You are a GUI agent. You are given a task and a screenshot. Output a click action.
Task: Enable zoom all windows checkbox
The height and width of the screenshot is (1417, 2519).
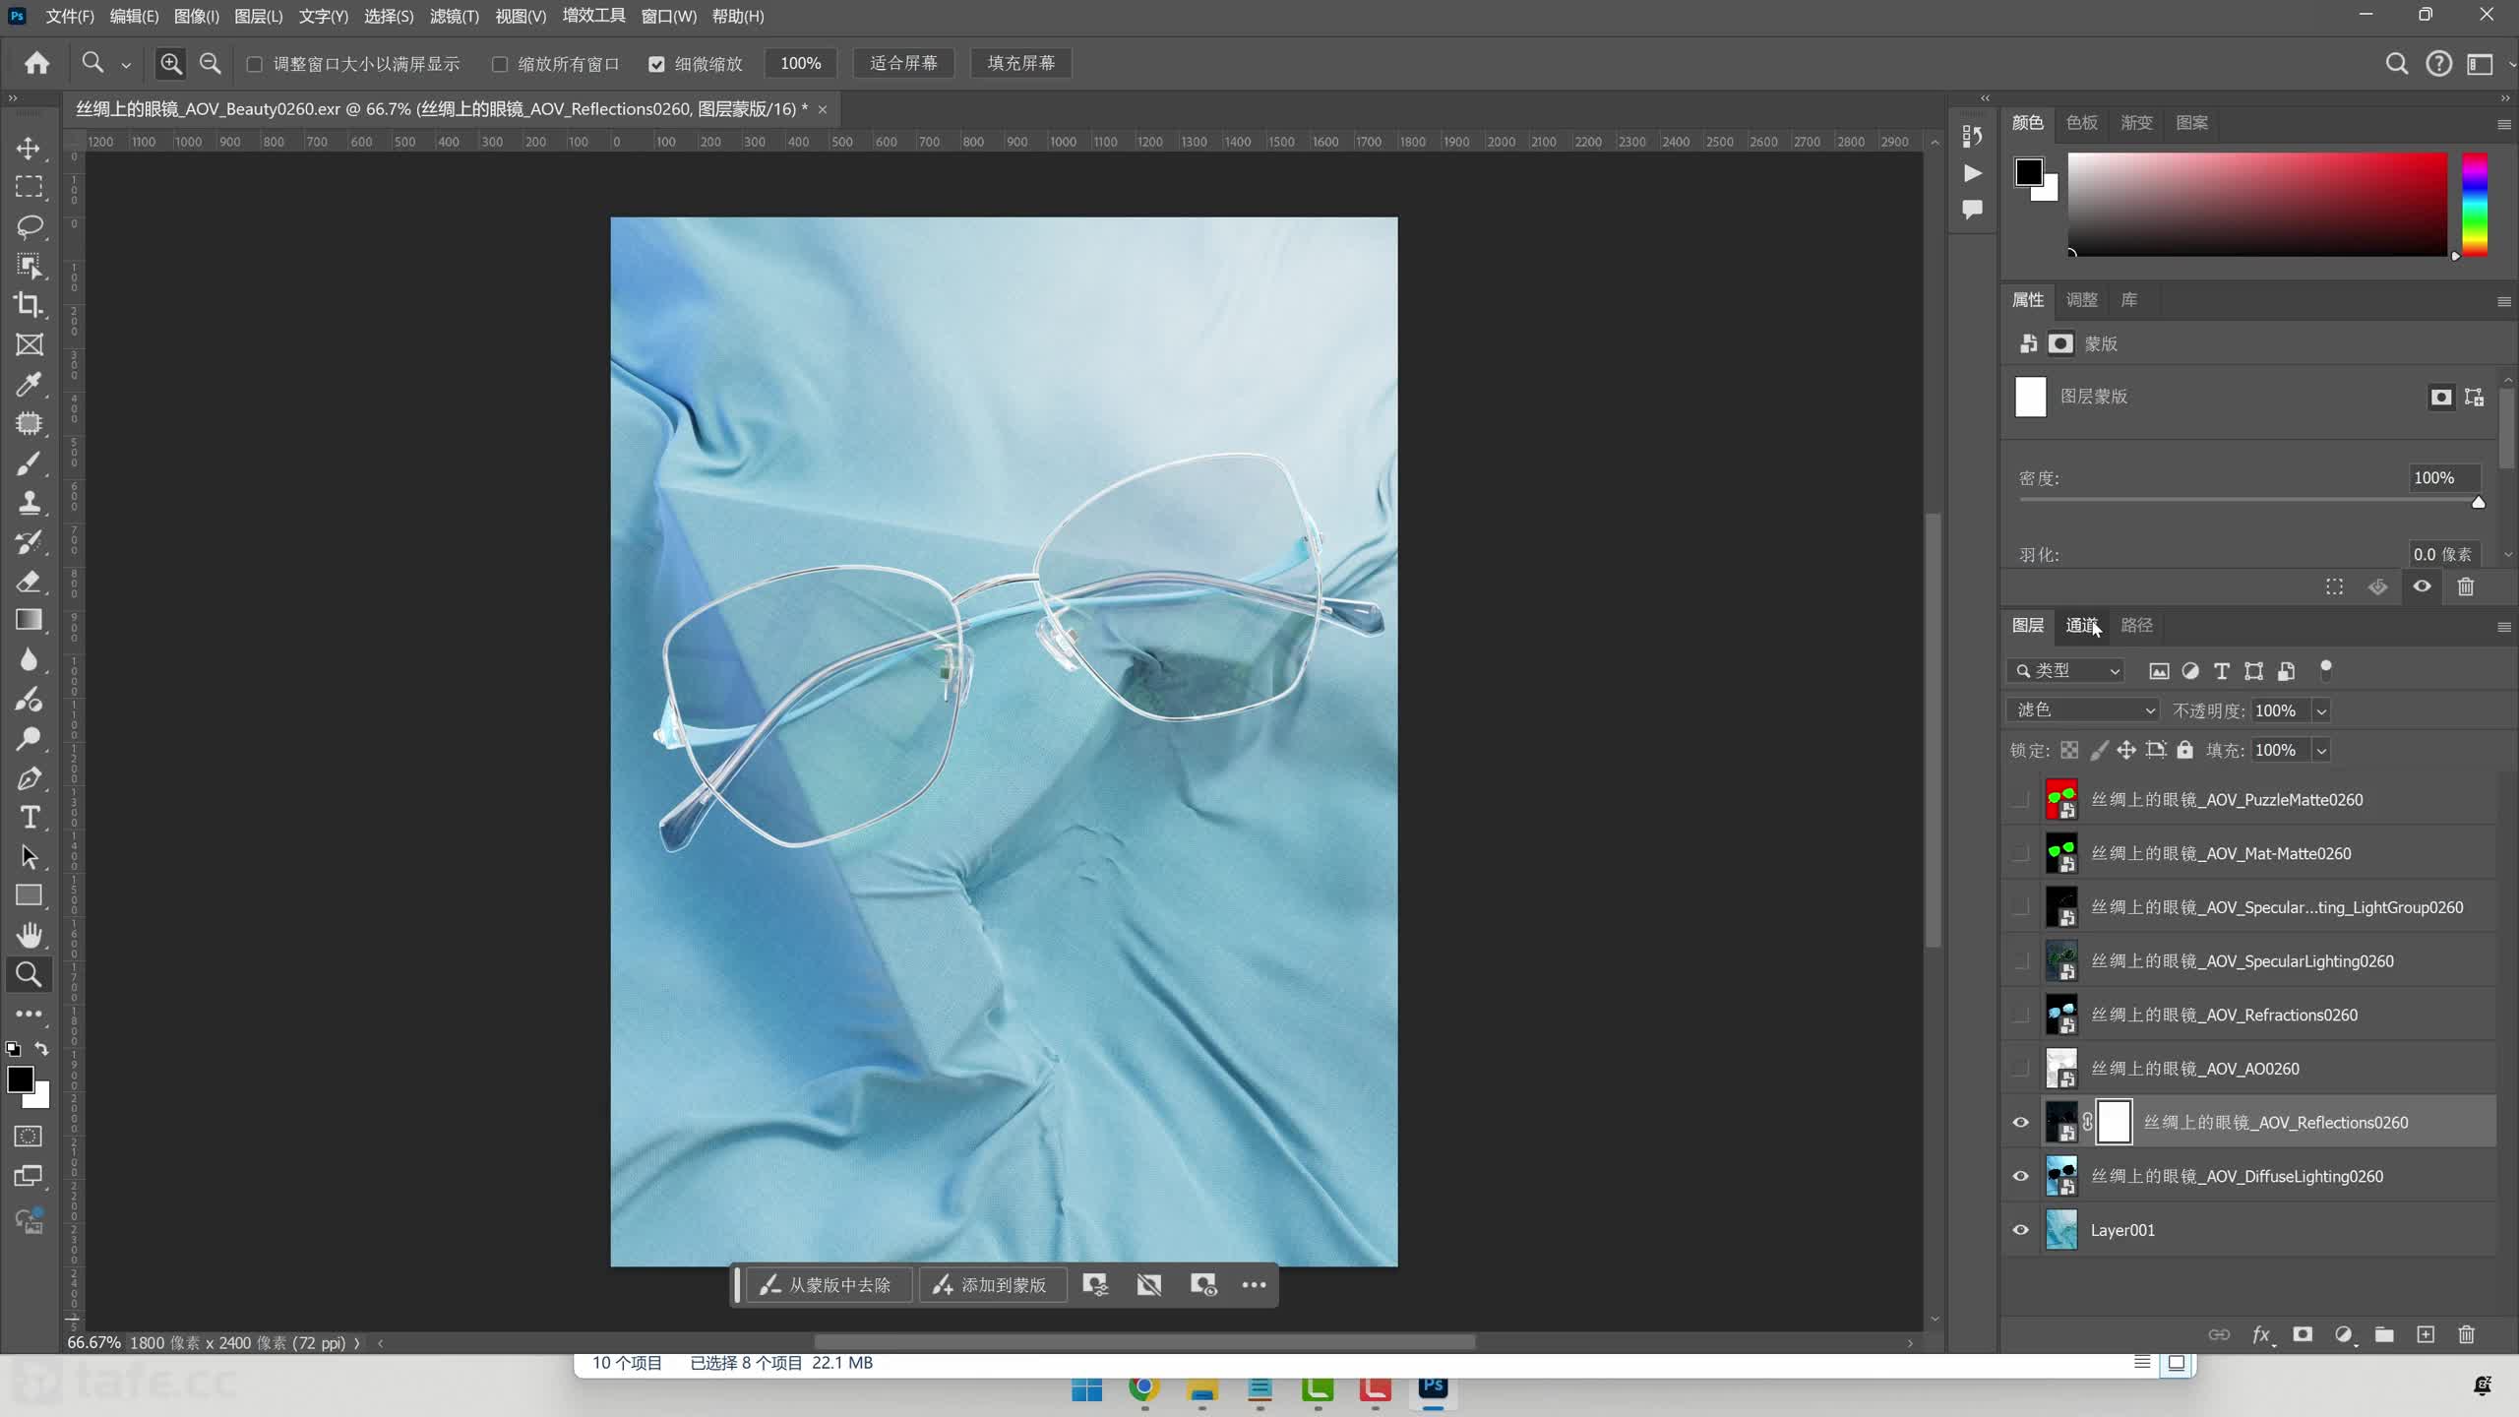tap(500, 64)
